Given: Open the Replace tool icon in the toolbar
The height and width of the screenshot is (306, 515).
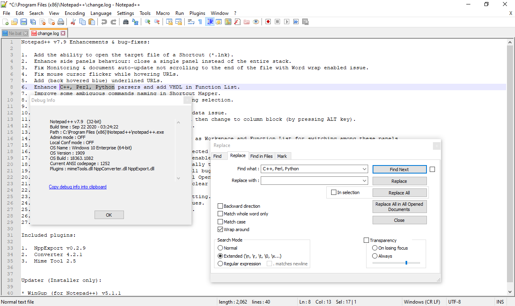Looking at the screenshot, I should pos(135,22).
